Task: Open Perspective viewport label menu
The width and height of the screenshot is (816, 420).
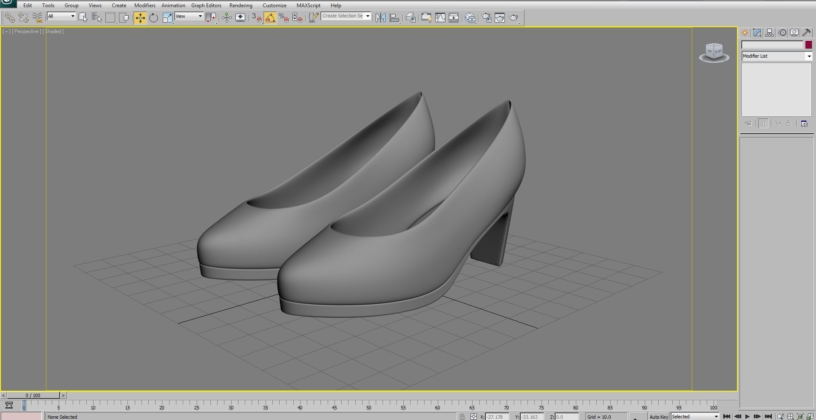Action: [26, 31]
